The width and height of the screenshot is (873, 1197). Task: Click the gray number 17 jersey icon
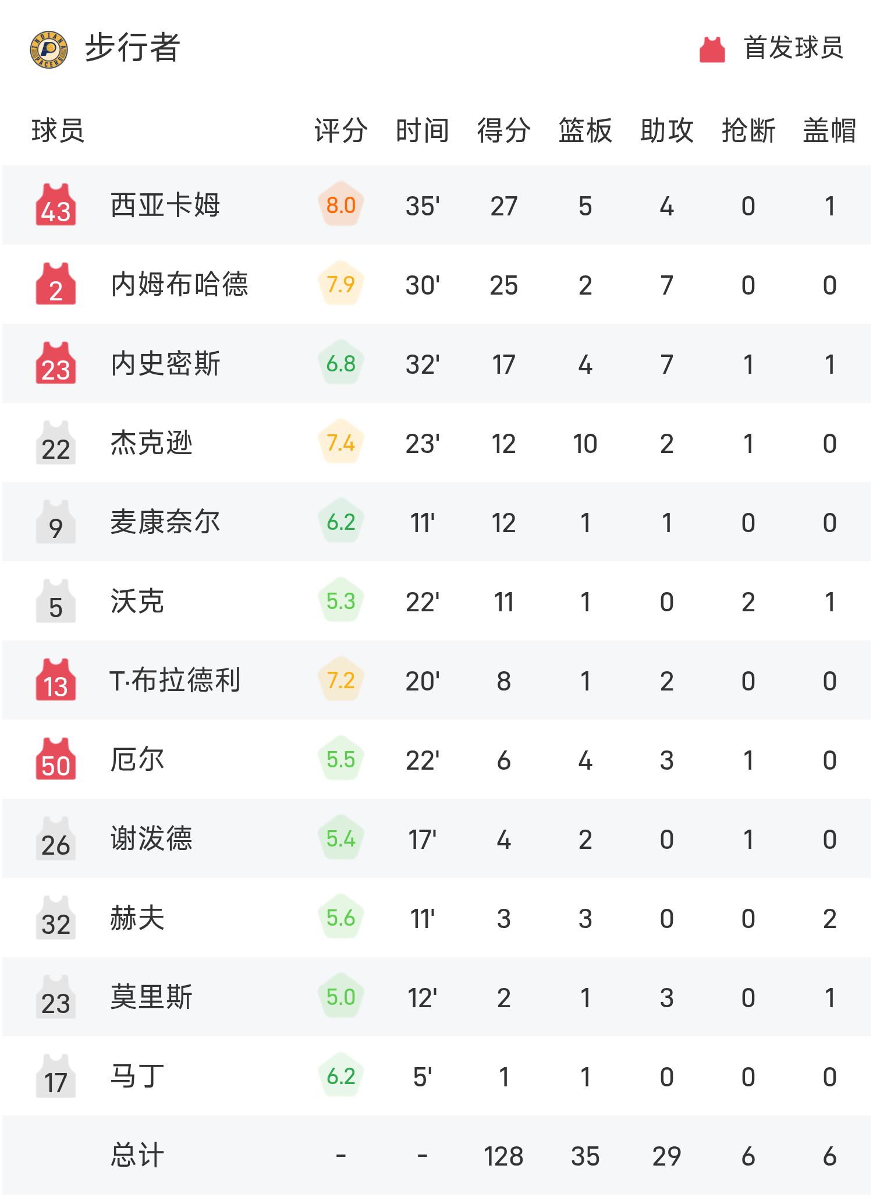coord(56,1076)
